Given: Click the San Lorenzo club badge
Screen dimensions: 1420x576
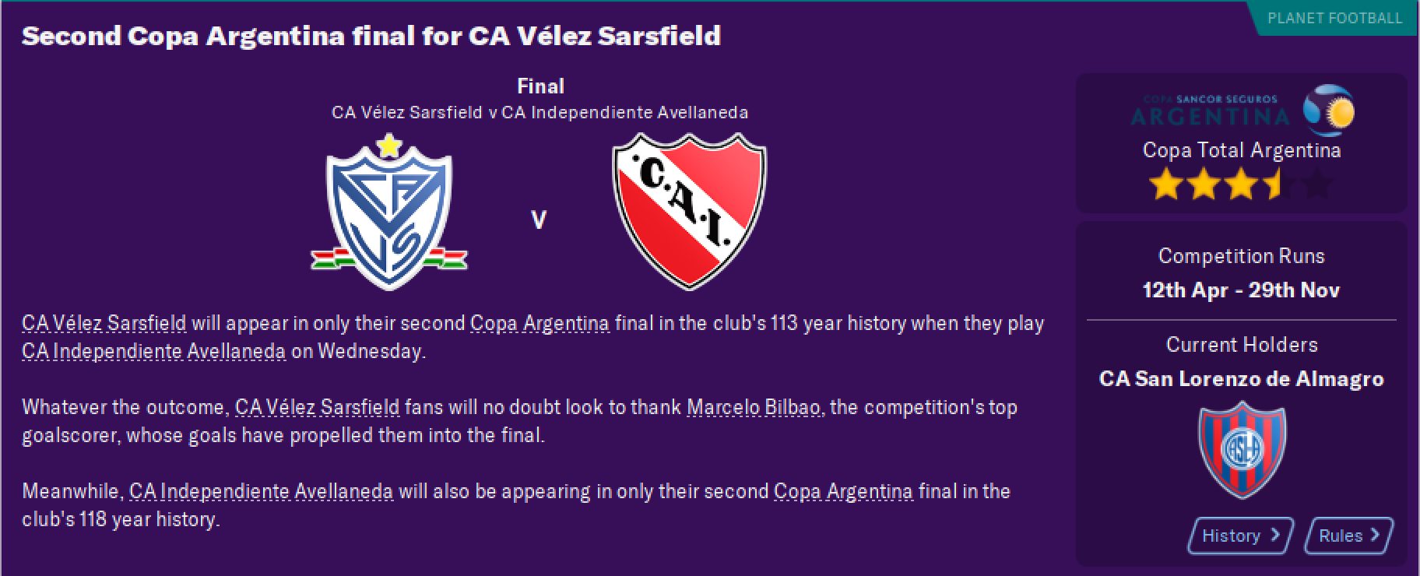Looking at the screenshot, I should [1242, 451].
